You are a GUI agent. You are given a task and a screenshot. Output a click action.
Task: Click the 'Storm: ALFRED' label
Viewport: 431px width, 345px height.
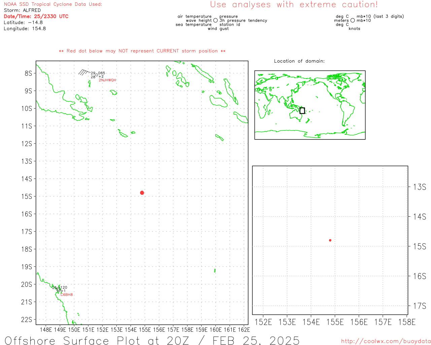(22, 10)
